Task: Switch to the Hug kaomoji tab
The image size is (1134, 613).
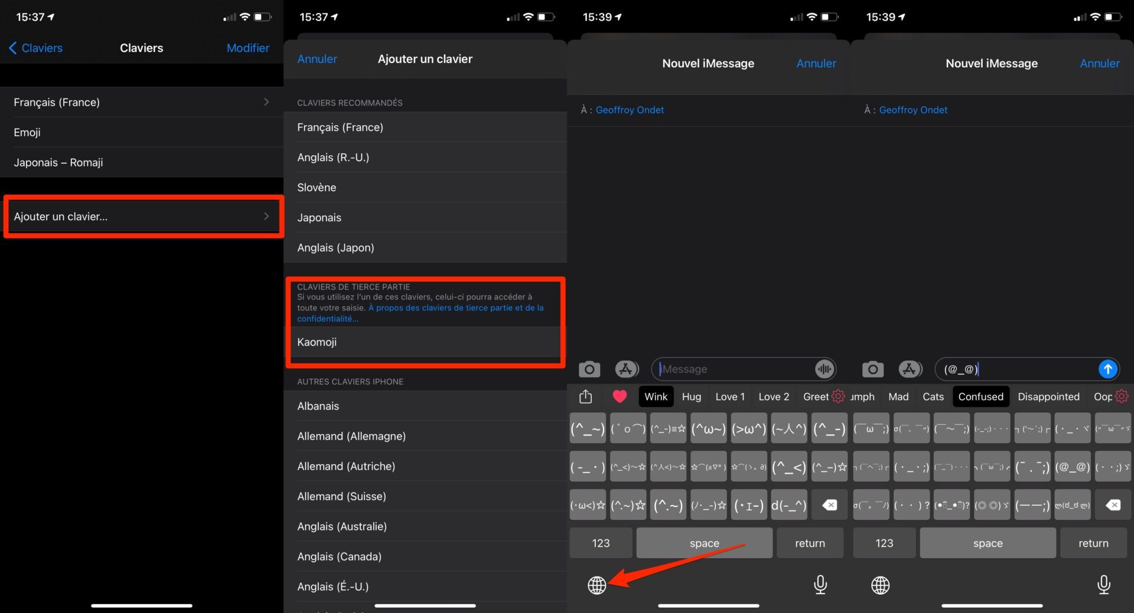Action: click(692, 396)
